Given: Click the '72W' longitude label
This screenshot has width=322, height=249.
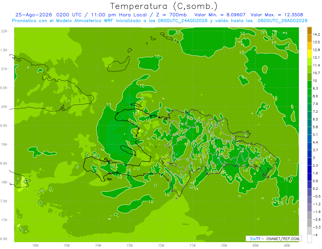Looking at the screenshot, I should pyautogui.click(x=161, y=246).
